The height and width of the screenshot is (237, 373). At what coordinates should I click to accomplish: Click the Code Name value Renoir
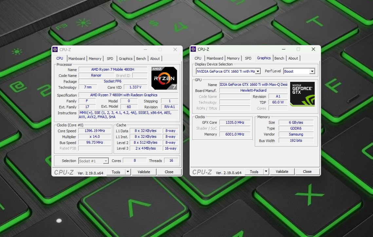(96, 75)
